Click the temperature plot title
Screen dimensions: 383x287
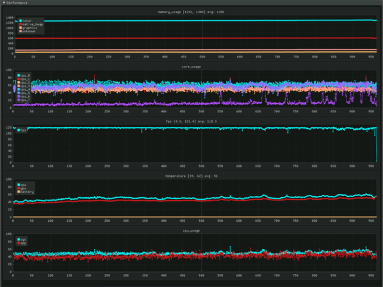click(191, 176)
